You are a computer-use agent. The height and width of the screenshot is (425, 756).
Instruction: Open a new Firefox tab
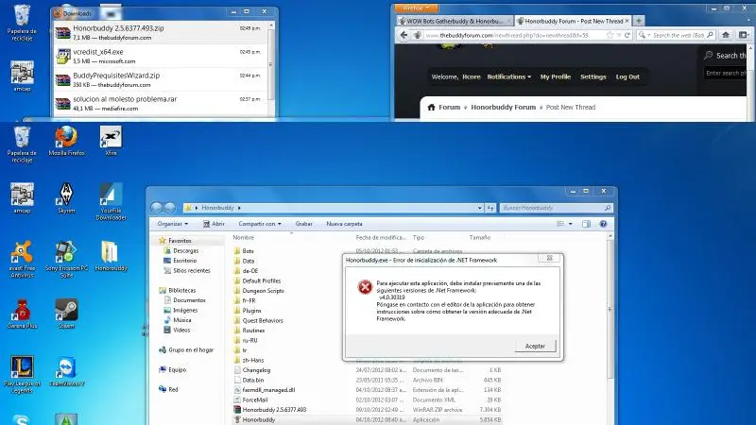click(639, 21)
